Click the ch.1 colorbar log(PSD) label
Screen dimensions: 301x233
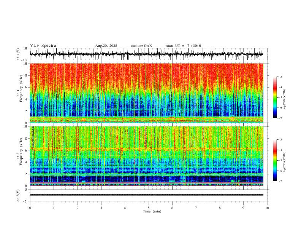click(285, 99)
